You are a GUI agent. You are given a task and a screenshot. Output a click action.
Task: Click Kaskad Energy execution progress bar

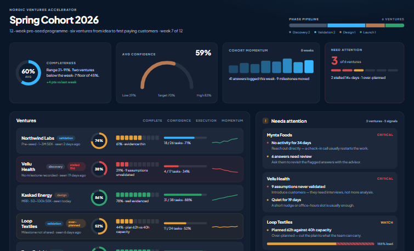pyautogui.click(x=185, y=195)
